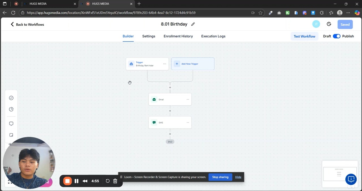Screen dimensions: 362x191
Task: Click the SMS chat bubble icon
Action: click(154, 122)
